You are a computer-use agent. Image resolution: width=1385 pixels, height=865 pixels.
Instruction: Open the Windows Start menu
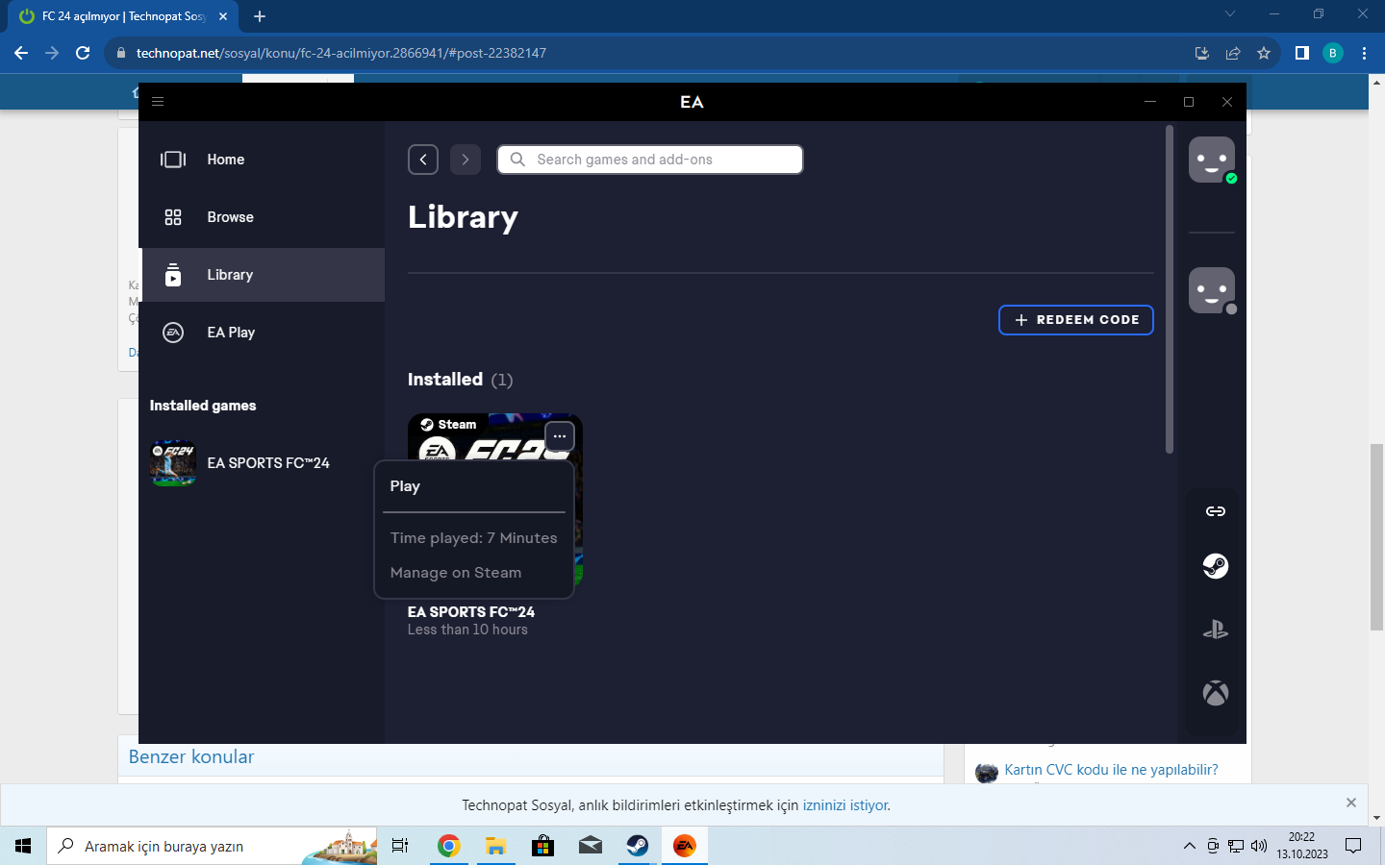(23, 846)
